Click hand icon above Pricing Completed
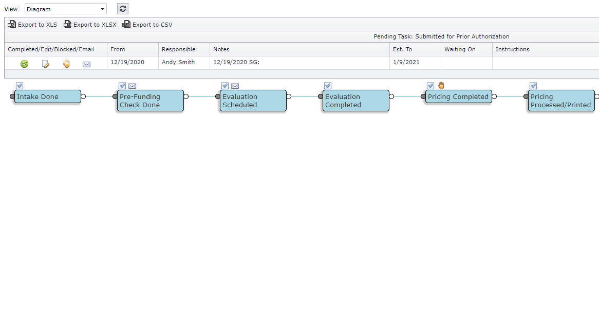The image size is (599, 316). (441, 86)
